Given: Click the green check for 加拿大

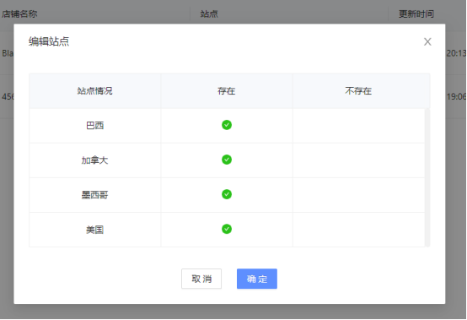Looking at the screenshot, I should pyautogui.click(x=227, y=160).
